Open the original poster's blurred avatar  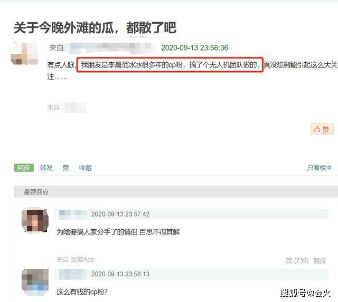[x=24, y=53]
